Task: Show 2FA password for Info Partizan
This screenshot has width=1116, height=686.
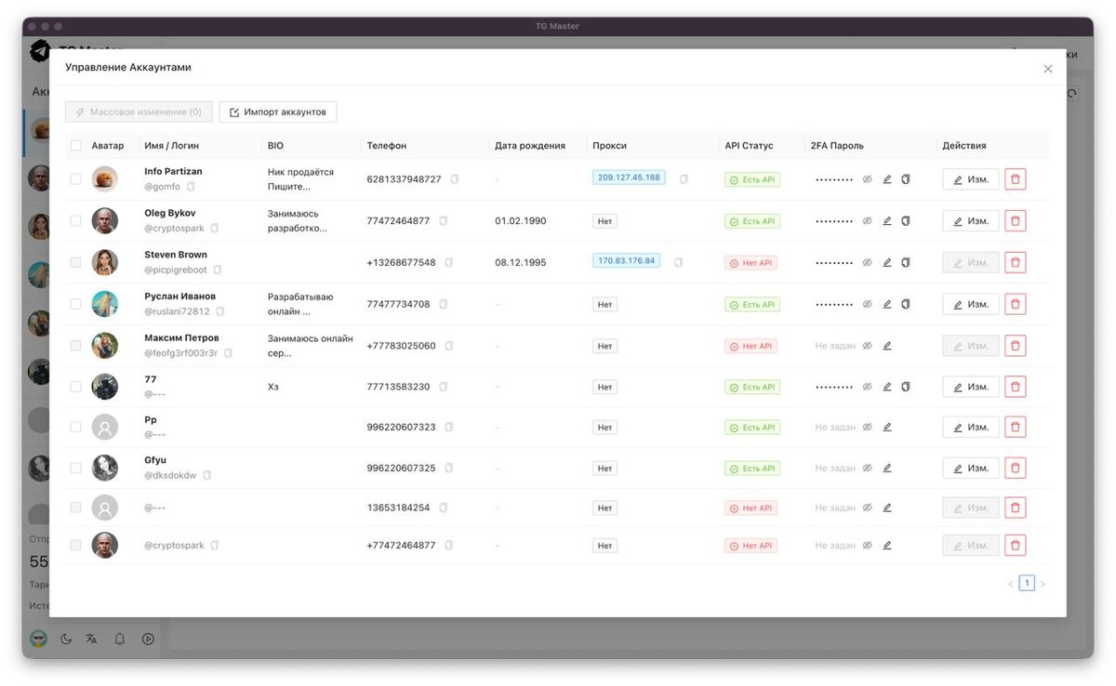Action: [x=867, y=179]
